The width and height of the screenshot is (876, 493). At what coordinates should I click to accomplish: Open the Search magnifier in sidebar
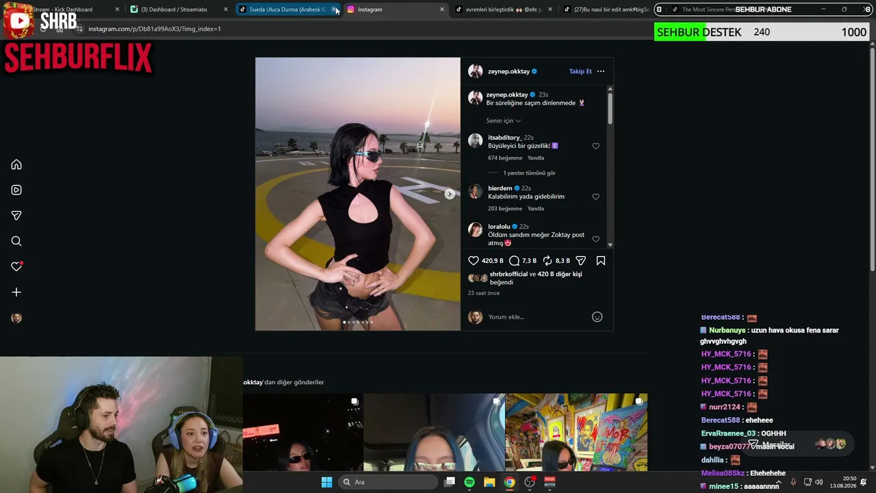(16, 241)
